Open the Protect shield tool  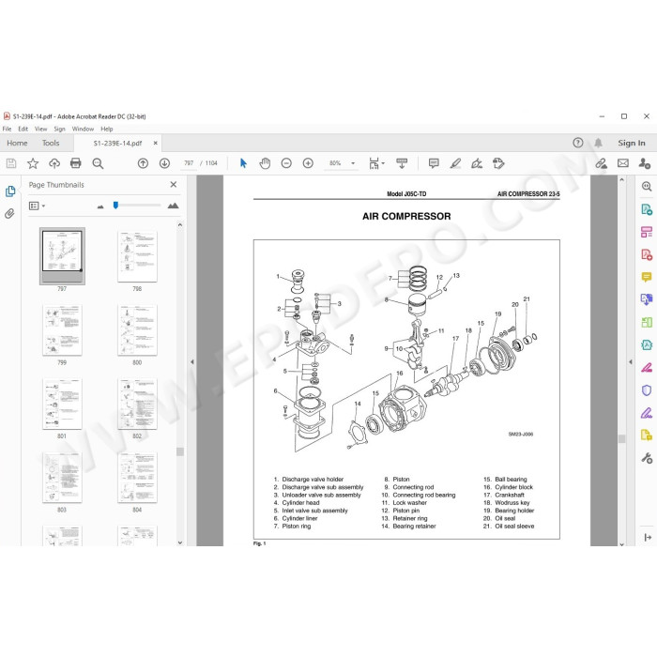[647, 390]
